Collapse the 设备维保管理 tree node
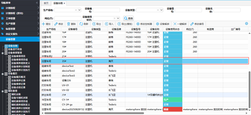The height and width of the screenshot is (115, 251). (2, 53)
